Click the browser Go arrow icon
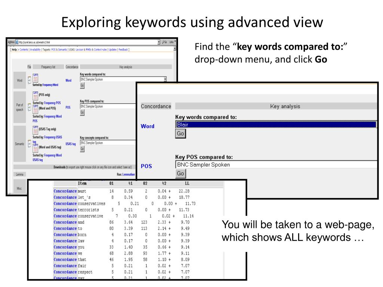The width and height of the screenshot is (383, 287). point(165,42)
